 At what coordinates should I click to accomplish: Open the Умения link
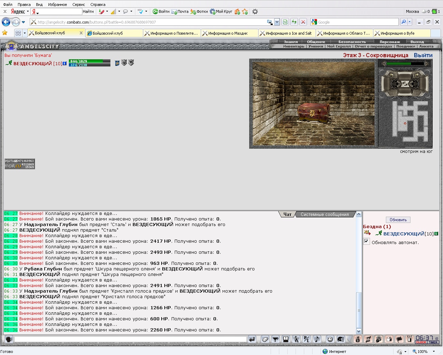coord(316,46)
